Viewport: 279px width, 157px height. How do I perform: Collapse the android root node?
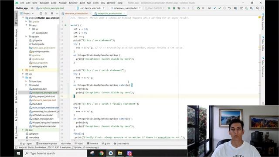click(23, 18)
